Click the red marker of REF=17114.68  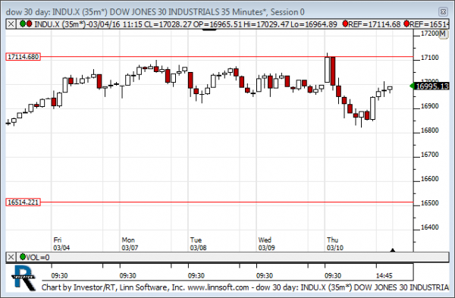point(345,24)
